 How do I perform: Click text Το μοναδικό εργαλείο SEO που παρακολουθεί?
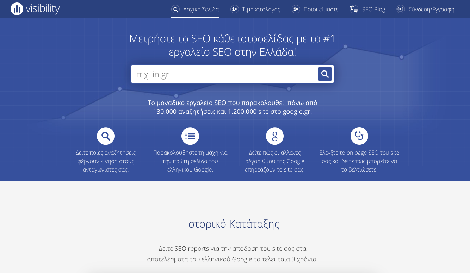tap(233, 107)
